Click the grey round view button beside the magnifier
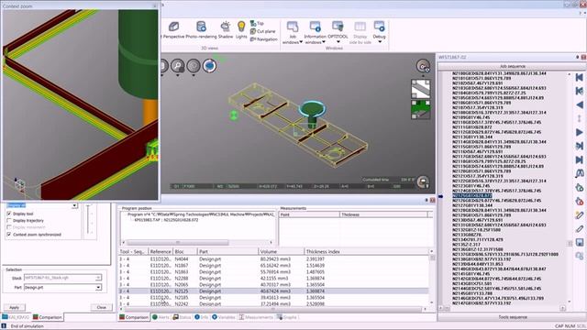Screen dimensions: 587x330 194,66
